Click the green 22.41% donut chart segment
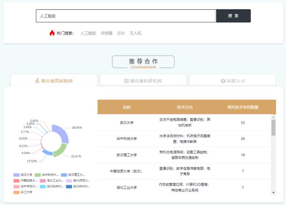The height and width of the screenshot is (205, 286). click(60, 150)
